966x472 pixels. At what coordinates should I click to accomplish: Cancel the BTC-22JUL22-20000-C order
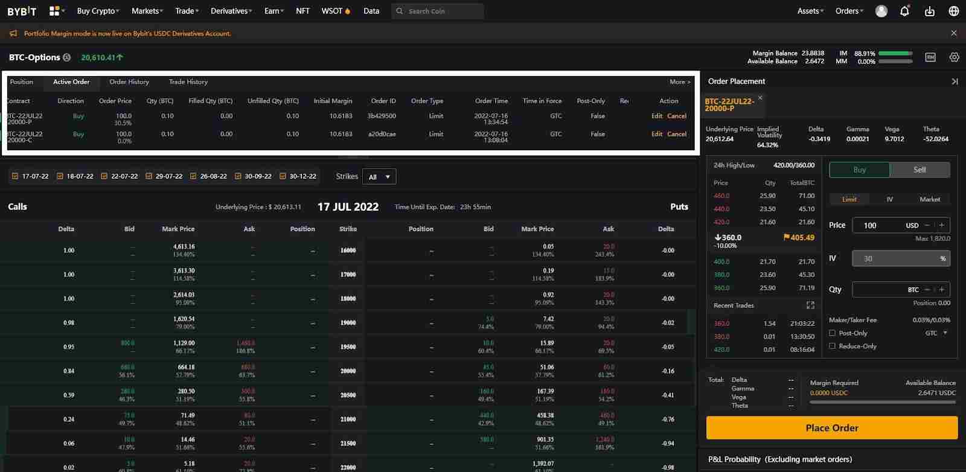(677, 134)
